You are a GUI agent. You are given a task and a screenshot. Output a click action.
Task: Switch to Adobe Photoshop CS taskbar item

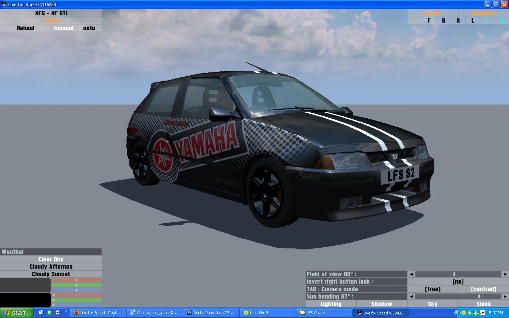211,313
